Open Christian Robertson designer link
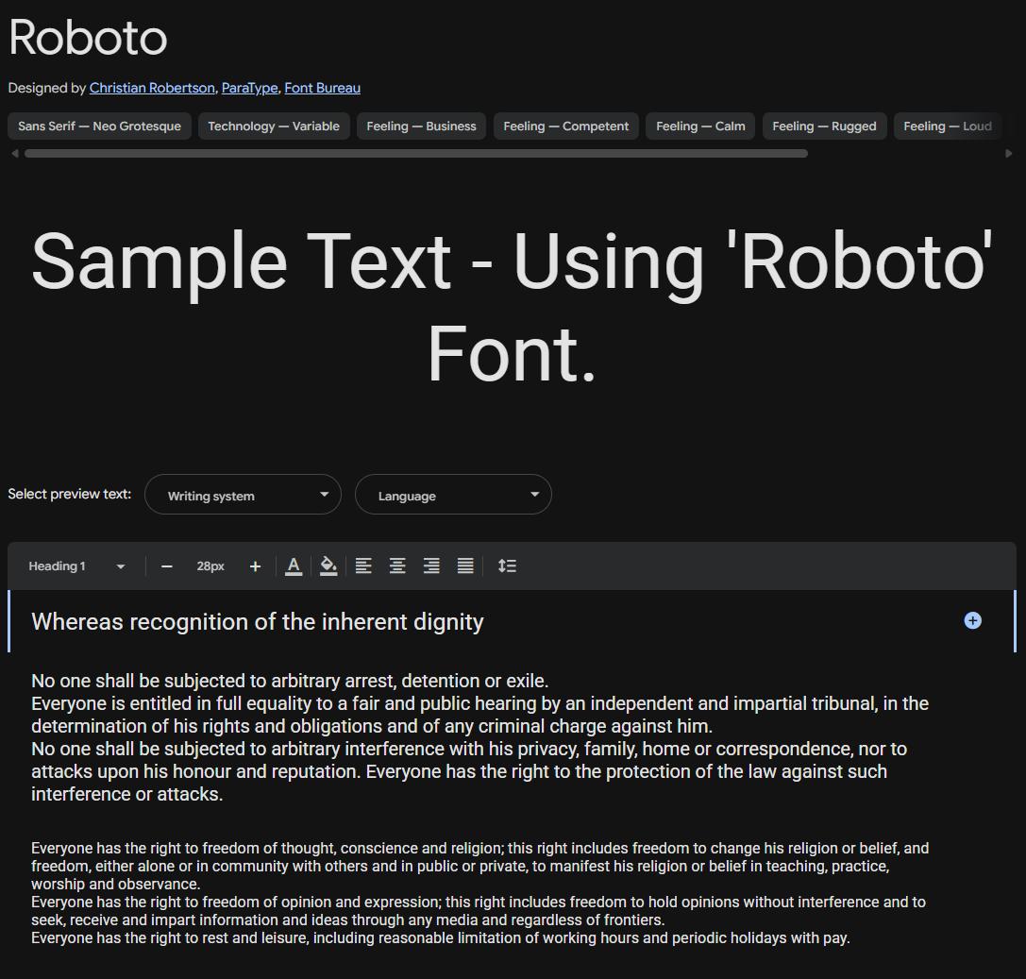This screenshot has width=1026, height=979. pos(152,88)
